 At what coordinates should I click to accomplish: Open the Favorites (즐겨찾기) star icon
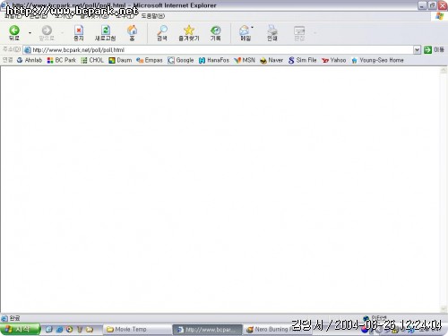coord(189,33)
